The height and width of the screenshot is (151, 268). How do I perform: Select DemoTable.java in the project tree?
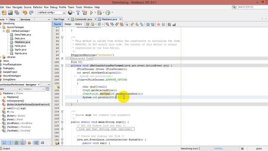pyautogui.click(x=23, y=34)
